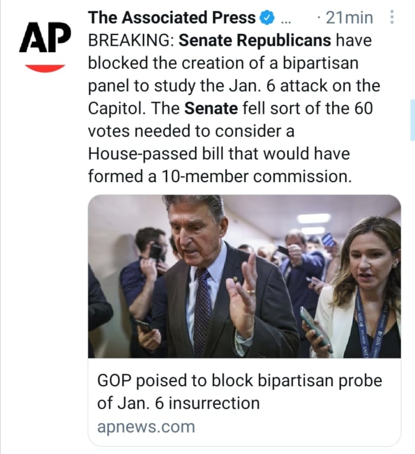The width and height of the screenshot is (415, 454).
Task: Open the three-dot more options menu
Action: pyautogui.click(x=392, y=18)
